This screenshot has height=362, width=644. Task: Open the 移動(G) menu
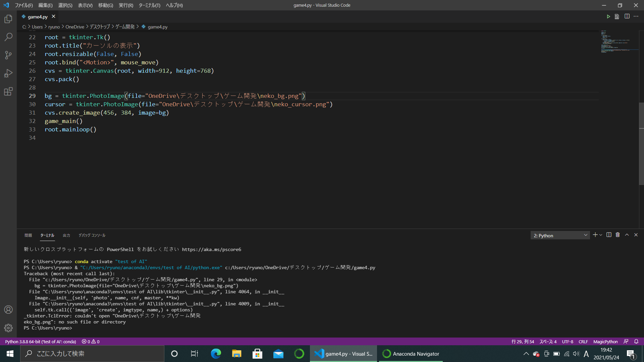click(x=106, y=5)
